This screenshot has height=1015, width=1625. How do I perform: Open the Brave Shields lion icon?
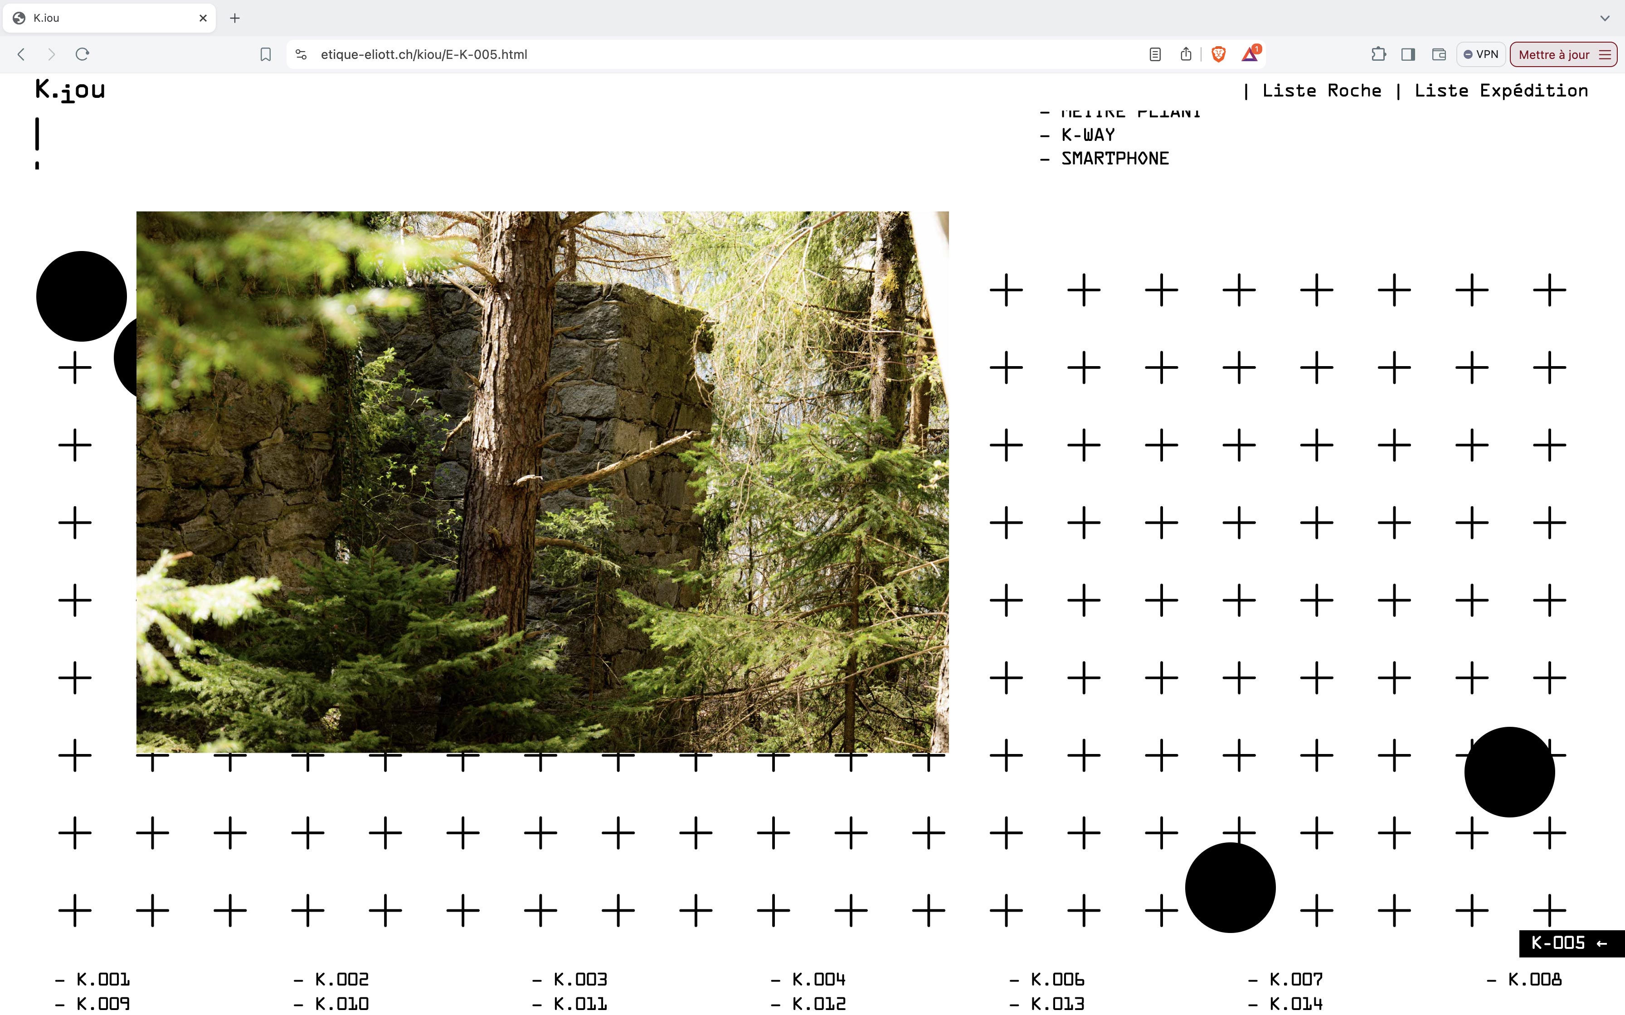point(1218,54)
